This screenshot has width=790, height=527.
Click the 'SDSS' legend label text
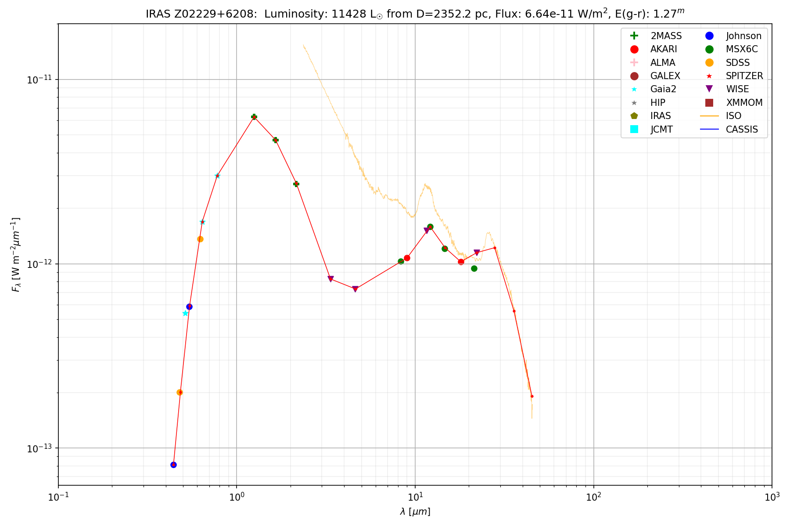pos(738,62)
